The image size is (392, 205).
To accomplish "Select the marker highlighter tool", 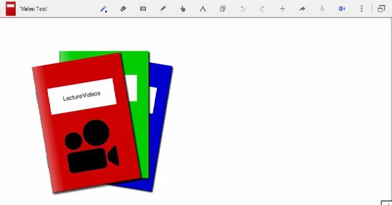I will point(163,9).
